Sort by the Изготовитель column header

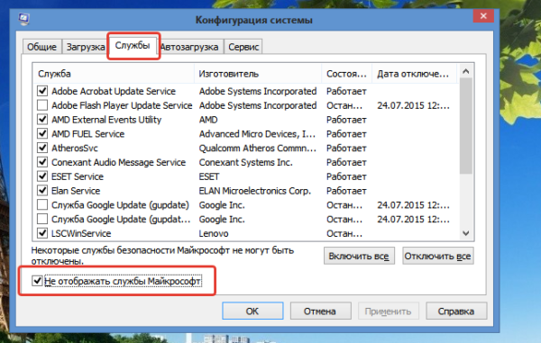[258, 74]
